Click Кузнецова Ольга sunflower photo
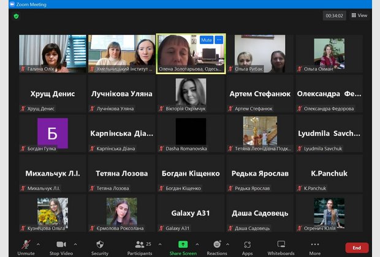 [x=53, y=211]
